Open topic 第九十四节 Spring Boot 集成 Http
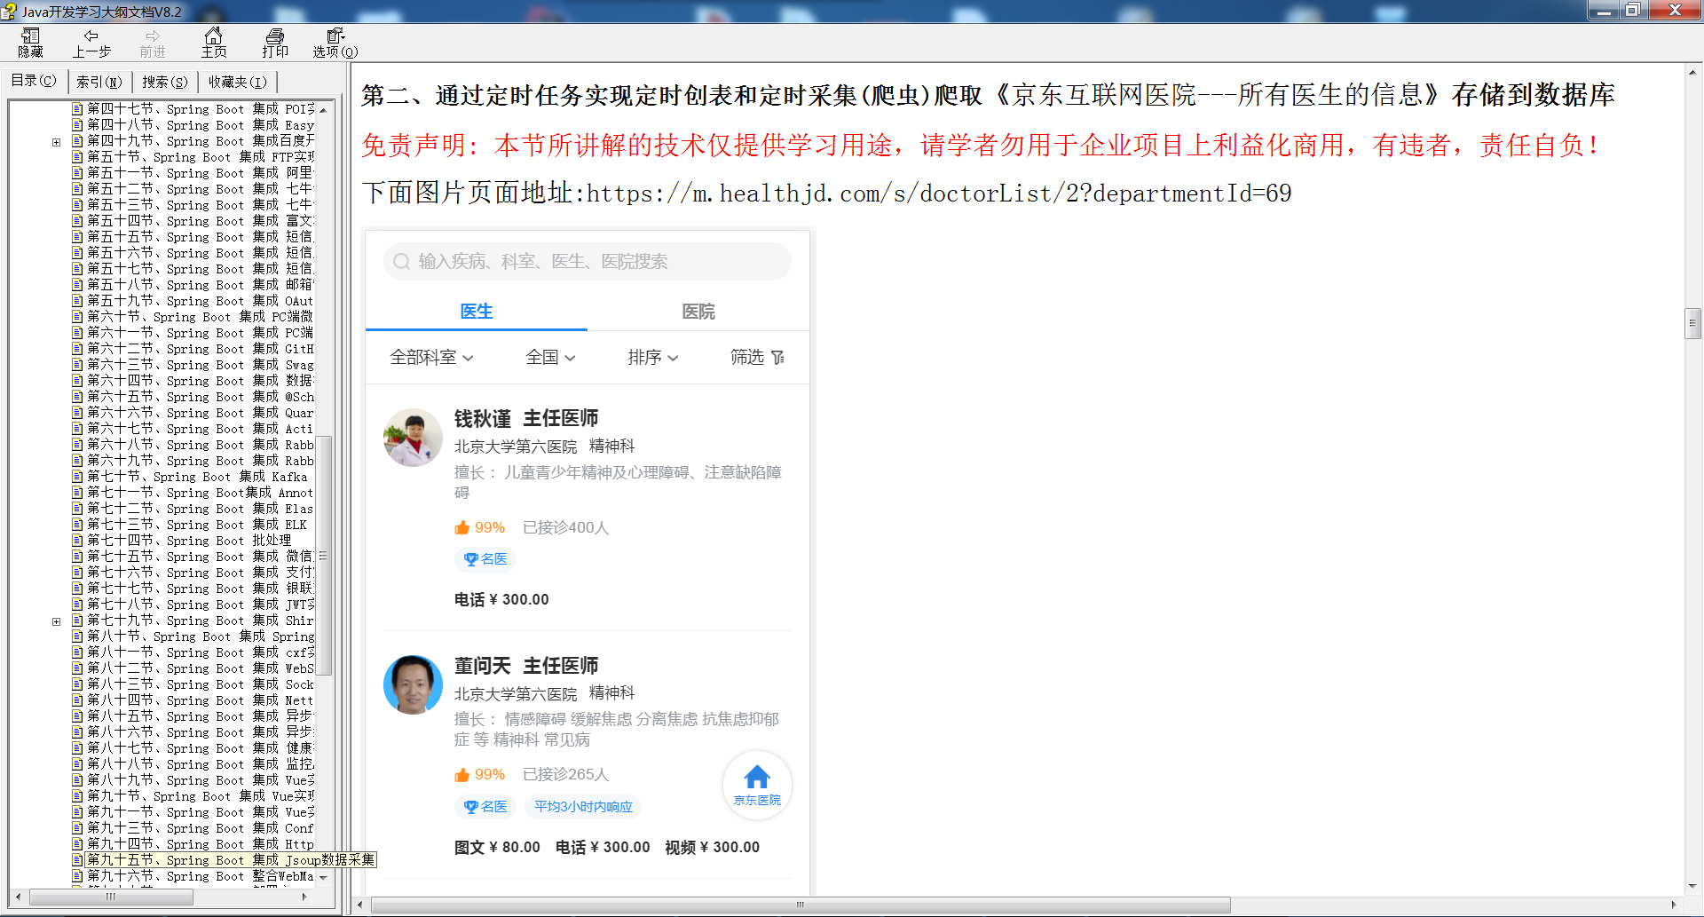Viewport: 1704px width, 917px height. point(201,844)
